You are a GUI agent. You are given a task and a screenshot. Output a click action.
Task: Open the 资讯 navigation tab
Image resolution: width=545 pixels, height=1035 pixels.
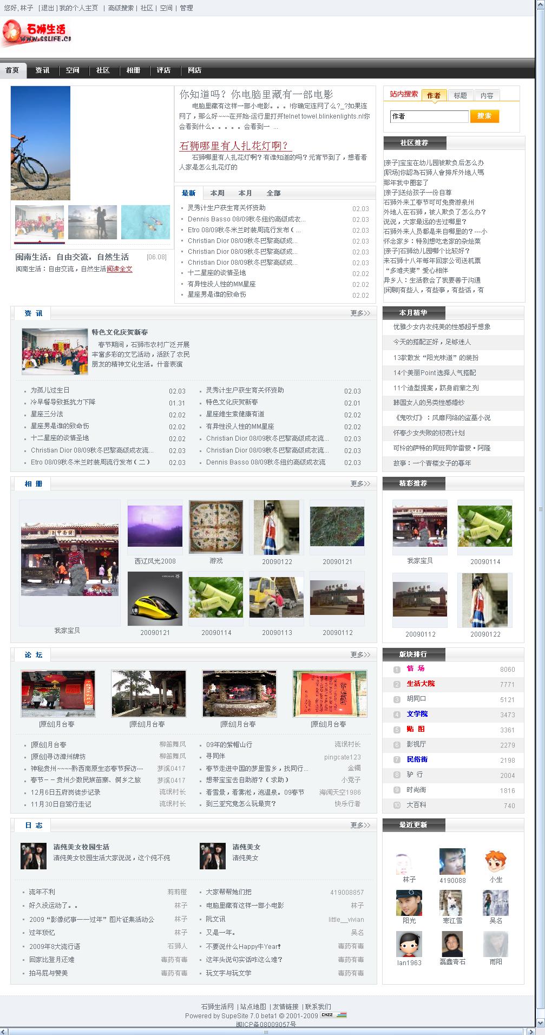pyautogui.click(x=43, y=70)
